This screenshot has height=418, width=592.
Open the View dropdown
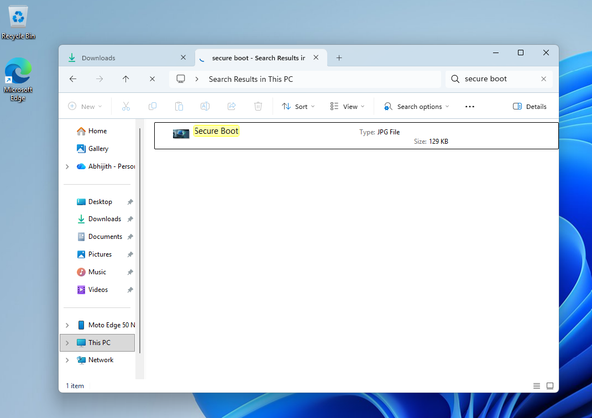pos(347,107)
